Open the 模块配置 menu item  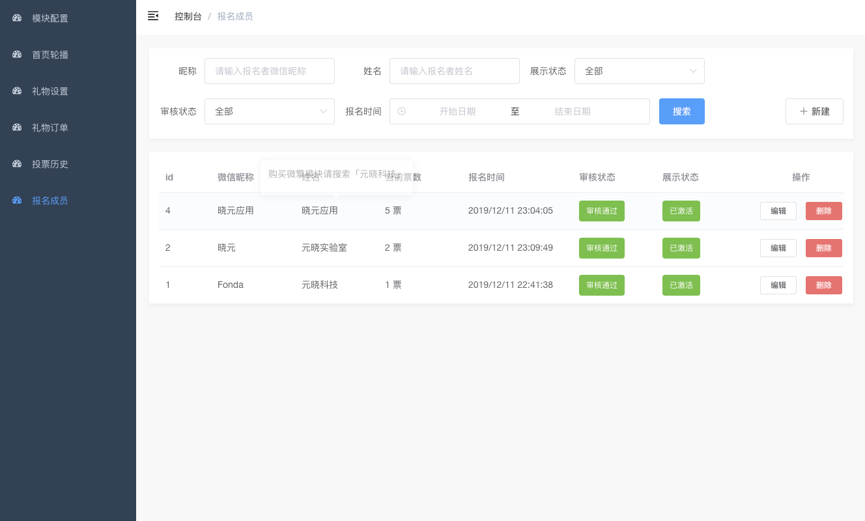[68, 18]
